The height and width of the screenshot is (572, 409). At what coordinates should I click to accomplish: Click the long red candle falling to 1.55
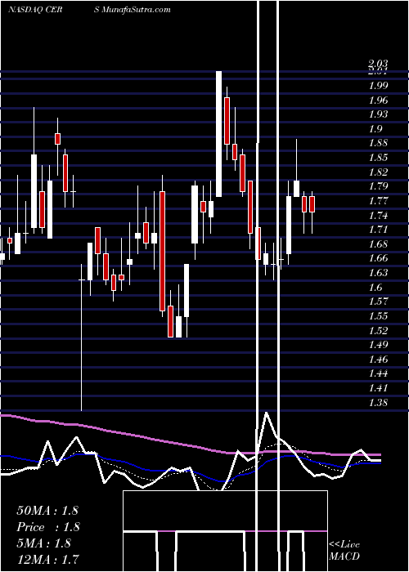pyautogui.click(x=162, y=251)
